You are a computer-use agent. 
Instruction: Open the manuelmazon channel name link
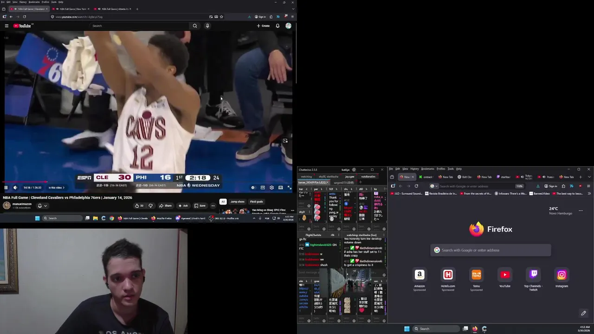(x=22, y=204)
